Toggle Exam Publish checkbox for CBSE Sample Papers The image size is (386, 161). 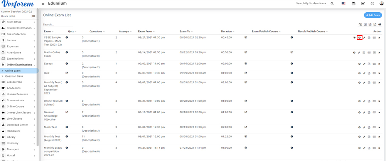coord(246,37)
